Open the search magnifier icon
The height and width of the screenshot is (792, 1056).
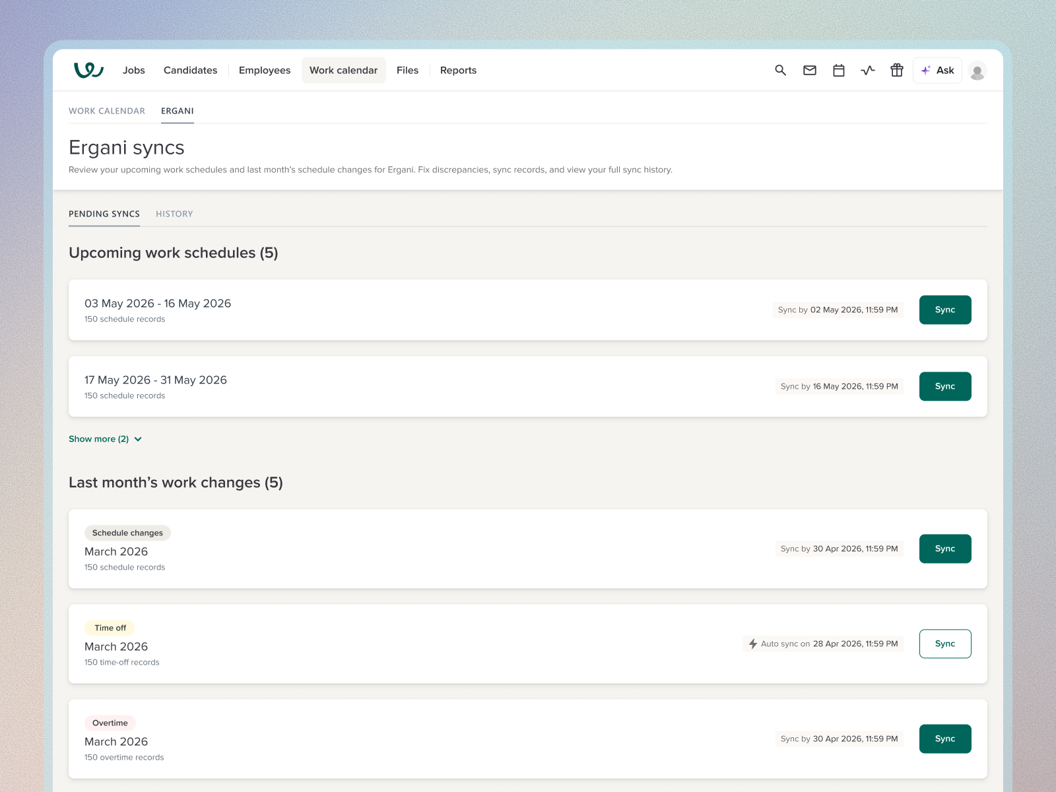pyautogui.click(x=780, y=70)
